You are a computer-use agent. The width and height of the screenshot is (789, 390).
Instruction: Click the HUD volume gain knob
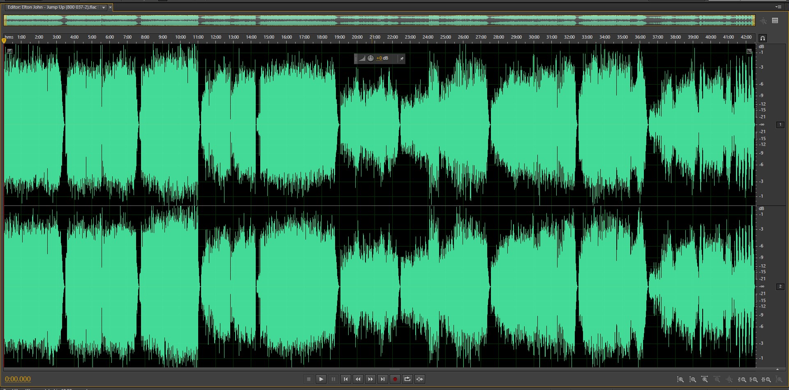coord(370,58)
